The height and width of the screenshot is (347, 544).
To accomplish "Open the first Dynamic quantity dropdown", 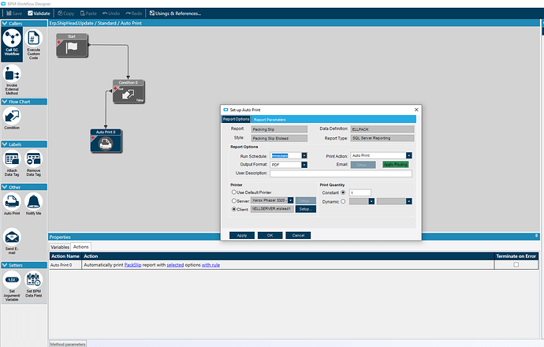I will [371, 201].
